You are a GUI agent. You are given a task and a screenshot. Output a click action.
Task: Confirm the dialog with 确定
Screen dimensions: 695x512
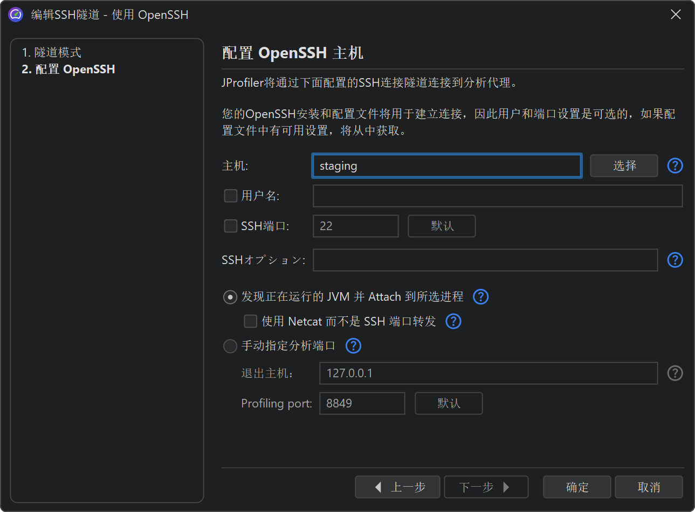pyautogui.click(x=577, y=487)
